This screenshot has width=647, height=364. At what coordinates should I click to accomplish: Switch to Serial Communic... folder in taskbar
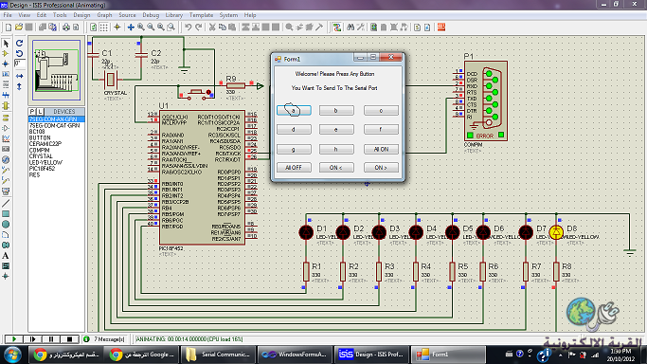[x=219, y=355]
